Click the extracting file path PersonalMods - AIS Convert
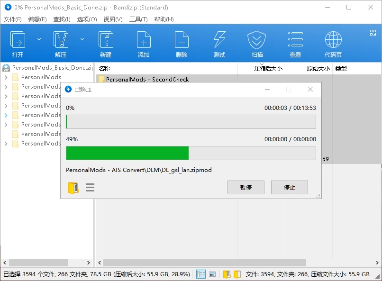The image size is (382, 281). pos(138,170)
